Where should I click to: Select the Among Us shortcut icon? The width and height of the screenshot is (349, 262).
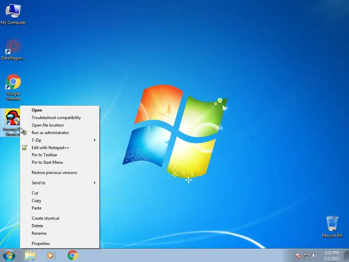tap(10, 122)
